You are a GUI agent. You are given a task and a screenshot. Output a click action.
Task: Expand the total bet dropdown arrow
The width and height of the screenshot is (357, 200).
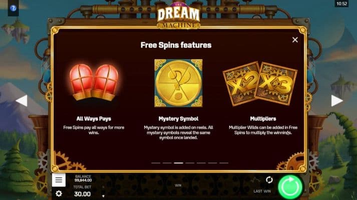pyautogui.click(x=103, y=196)
